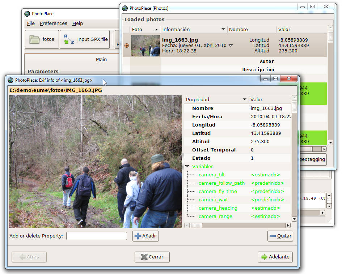Click the fotos folder icon in PhotoPlace toolbar
Image resolution: width=342 pixels, height=274 pixels.
[x=34, y=39]
